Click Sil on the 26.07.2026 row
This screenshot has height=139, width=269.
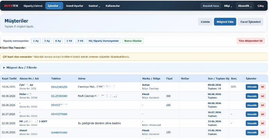(262, 114)
